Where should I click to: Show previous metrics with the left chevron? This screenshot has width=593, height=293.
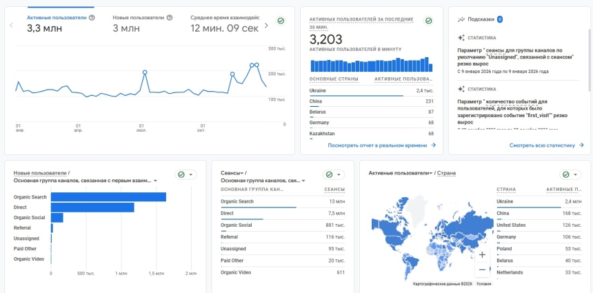click(x=11, y=26)
